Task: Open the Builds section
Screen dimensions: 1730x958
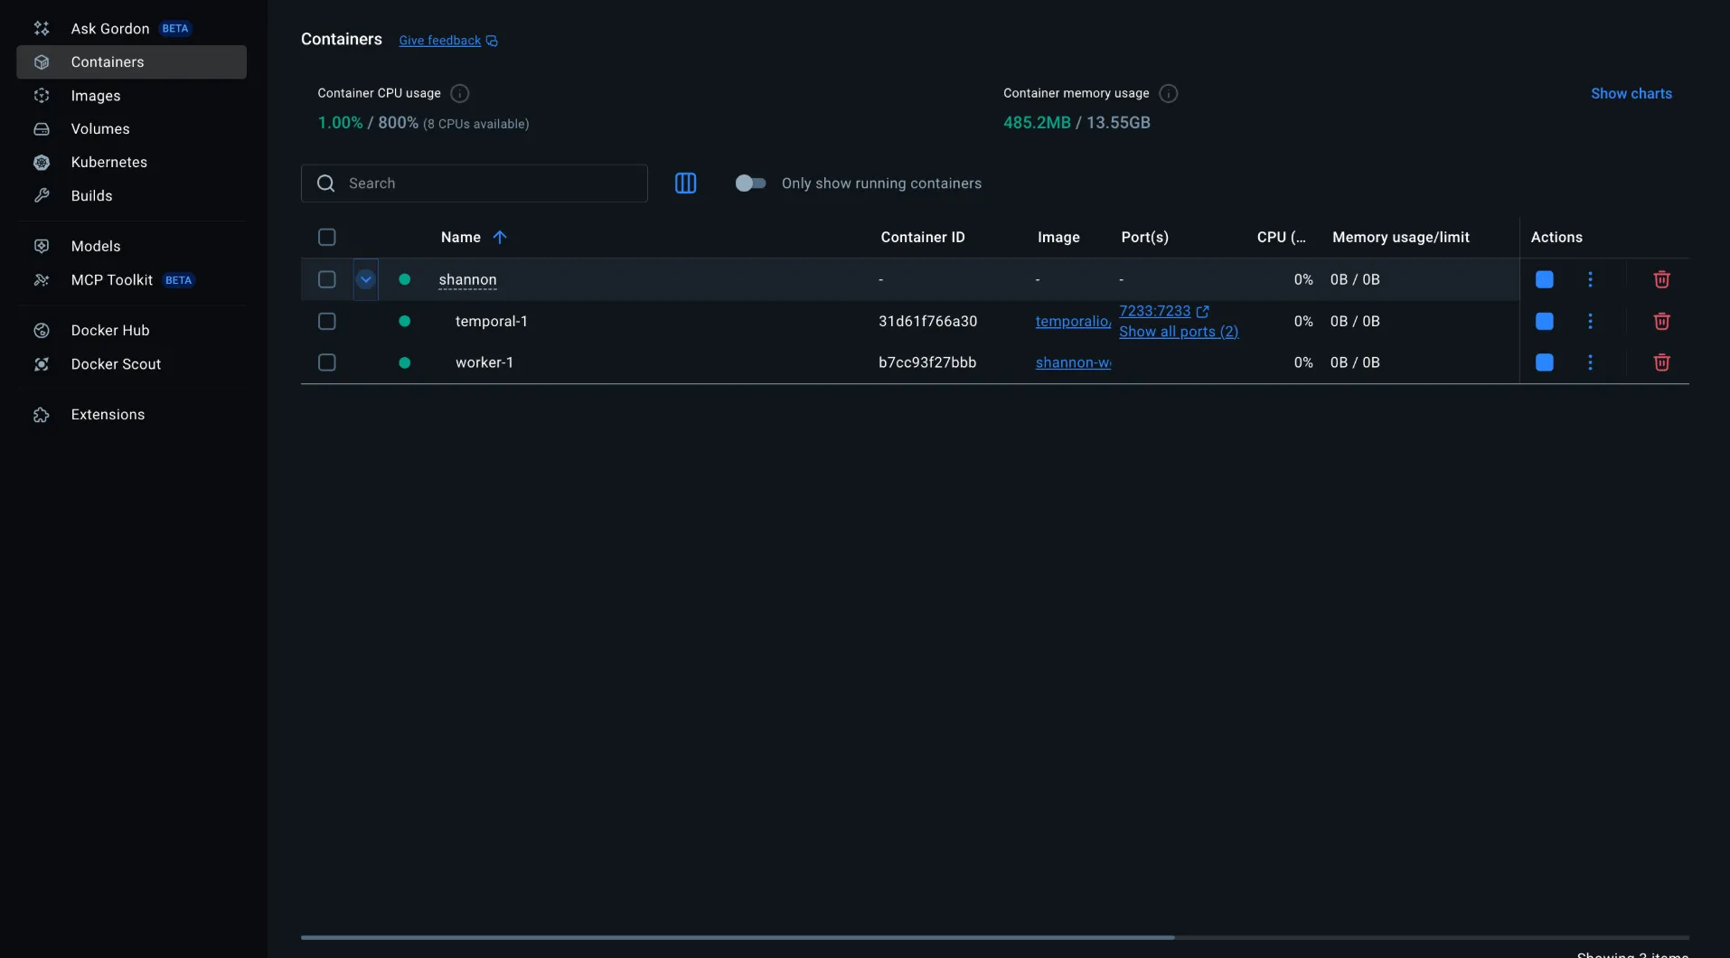Action: (91, 196)
